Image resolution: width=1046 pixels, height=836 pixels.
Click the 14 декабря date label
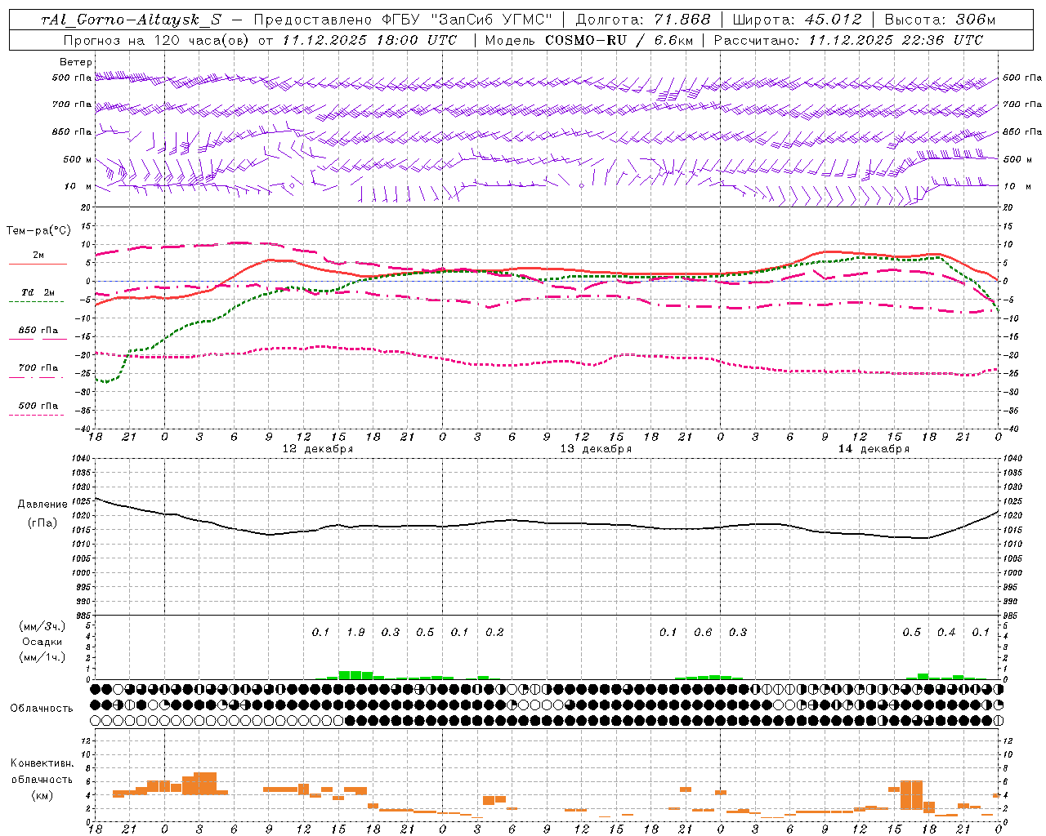pyautogui.click(x=874, y=449)
